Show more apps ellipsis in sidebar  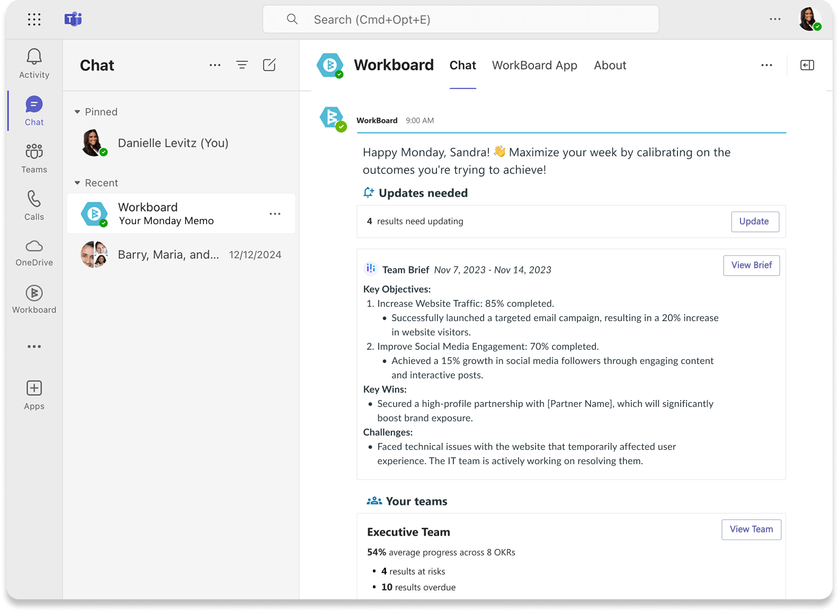click(x=34, y=347)
